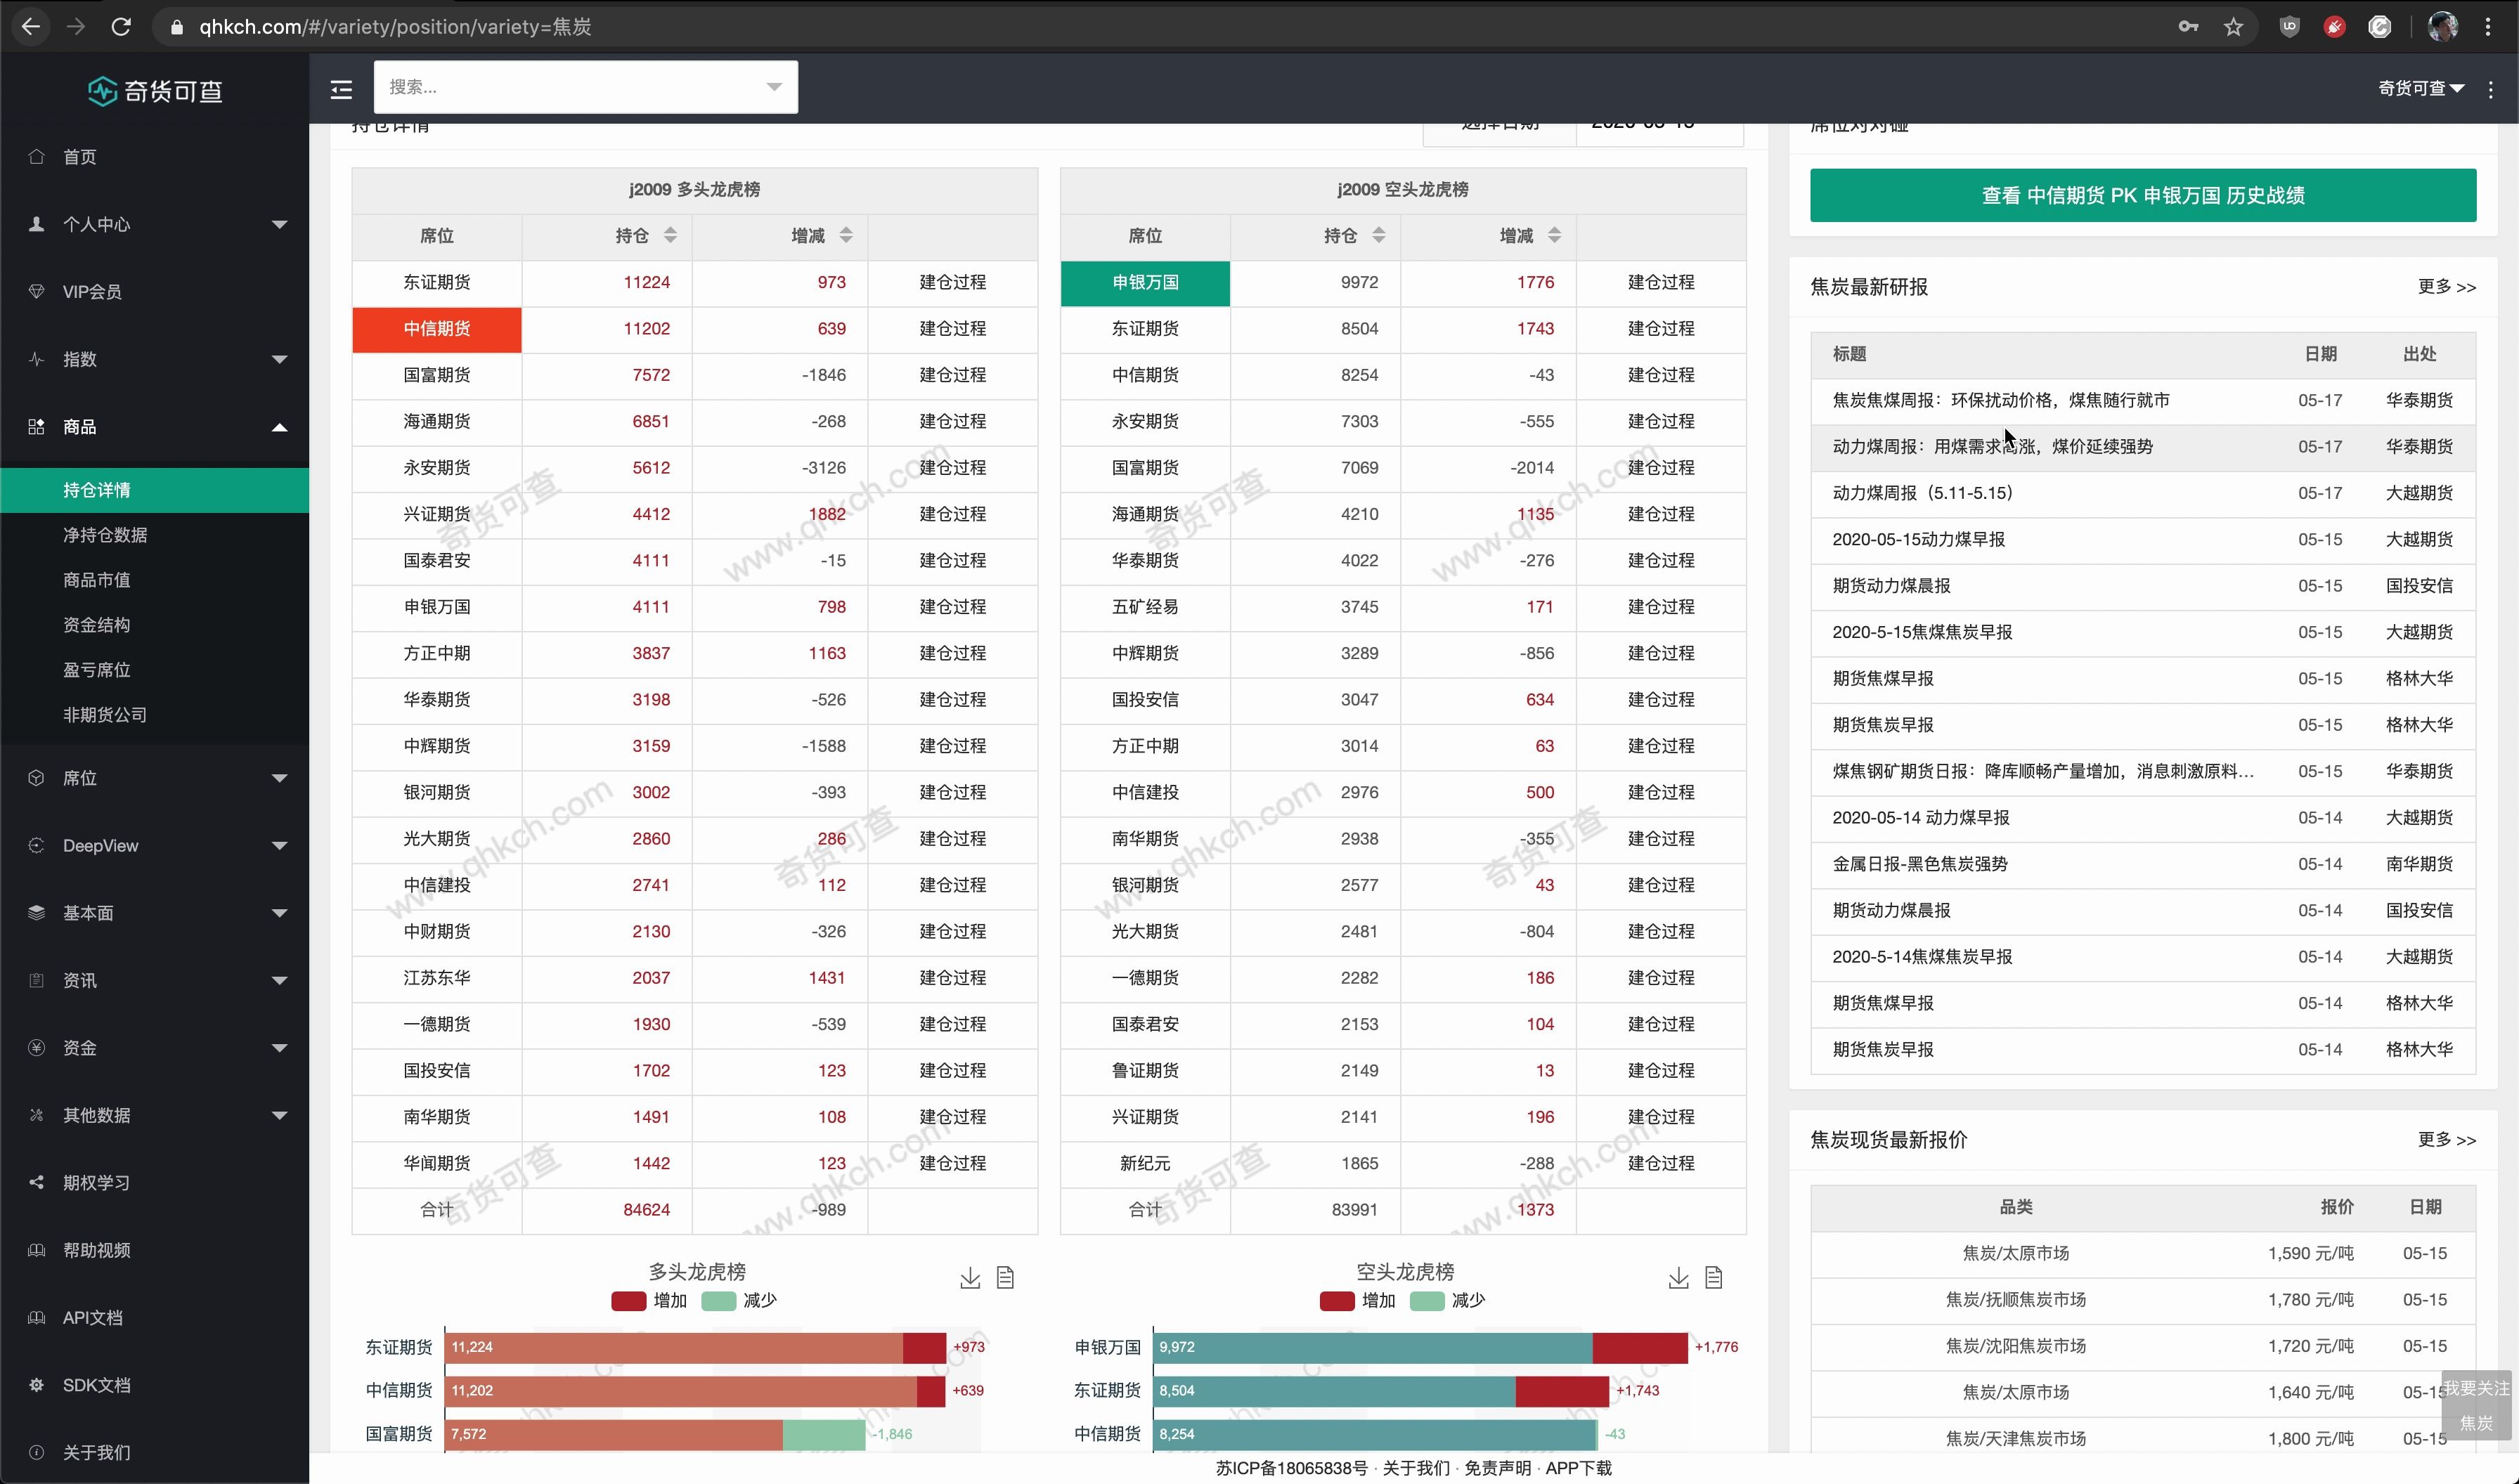Expand 资讯 sidebar menu
The width and height of the screenshot is (2519, 1484).
click(x=155, y=981)
